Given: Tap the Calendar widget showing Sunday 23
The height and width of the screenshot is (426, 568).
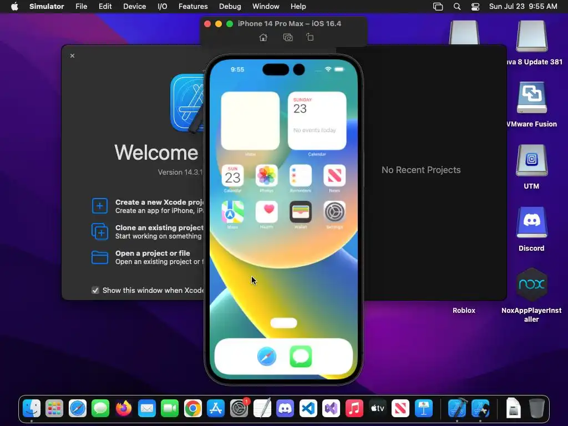Looking at the screenshot, I should [317, 120].
